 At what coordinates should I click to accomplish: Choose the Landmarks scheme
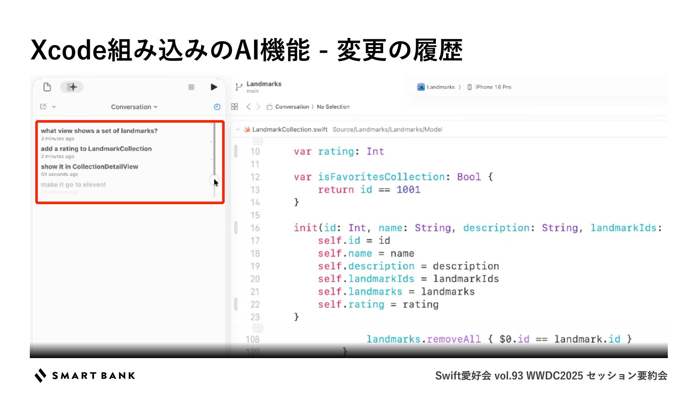pyautogui.click(x=436, y=87)
